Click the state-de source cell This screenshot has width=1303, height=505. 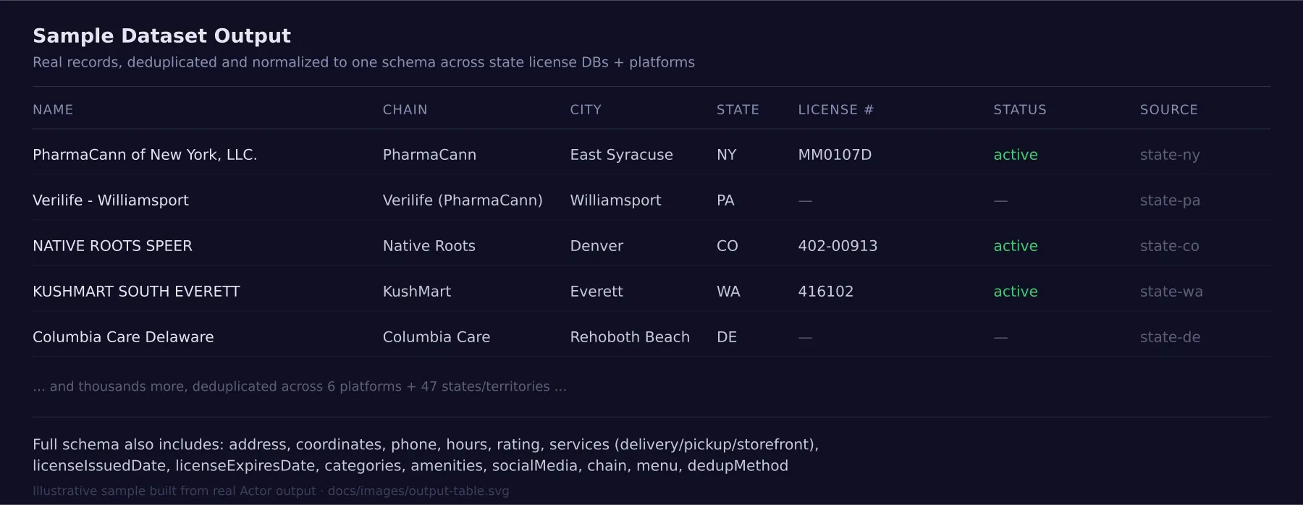[1170, 337]
